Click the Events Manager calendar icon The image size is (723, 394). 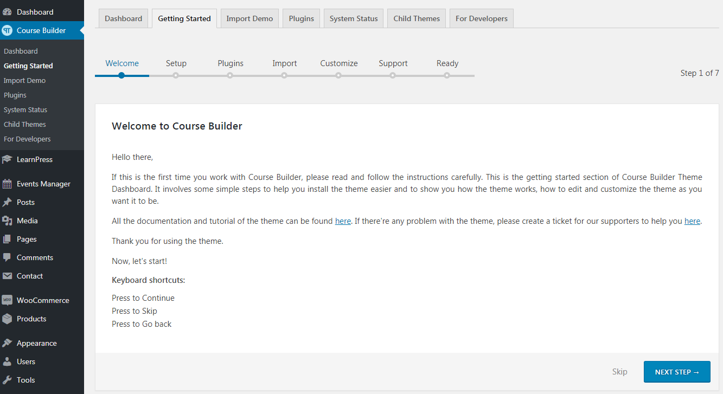(x=7, y=184)
